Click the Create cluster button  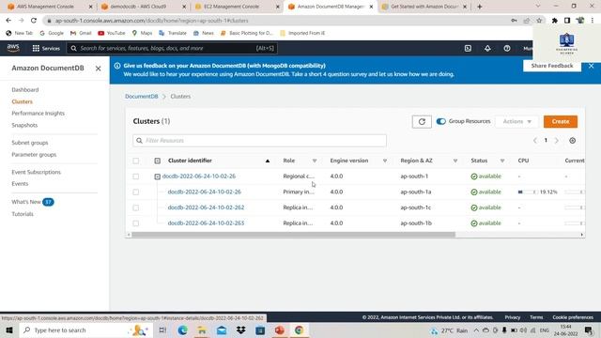click(x=561, y=121)
